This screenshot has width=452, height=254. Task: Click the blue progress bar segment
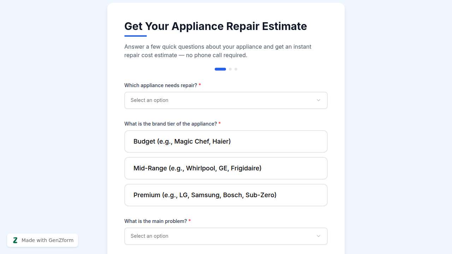coord(220,69)
